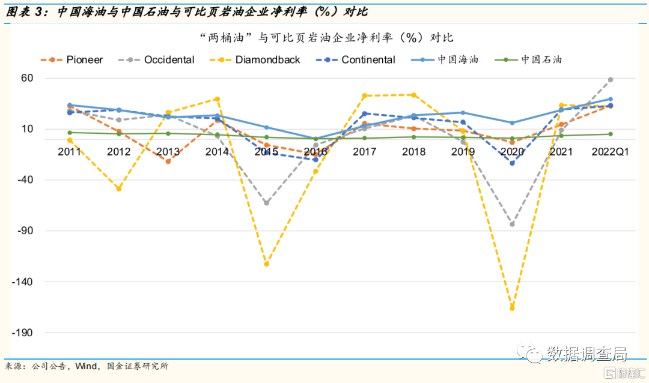Click 中国海油's 2022Q1 data point

click(611, 99)
